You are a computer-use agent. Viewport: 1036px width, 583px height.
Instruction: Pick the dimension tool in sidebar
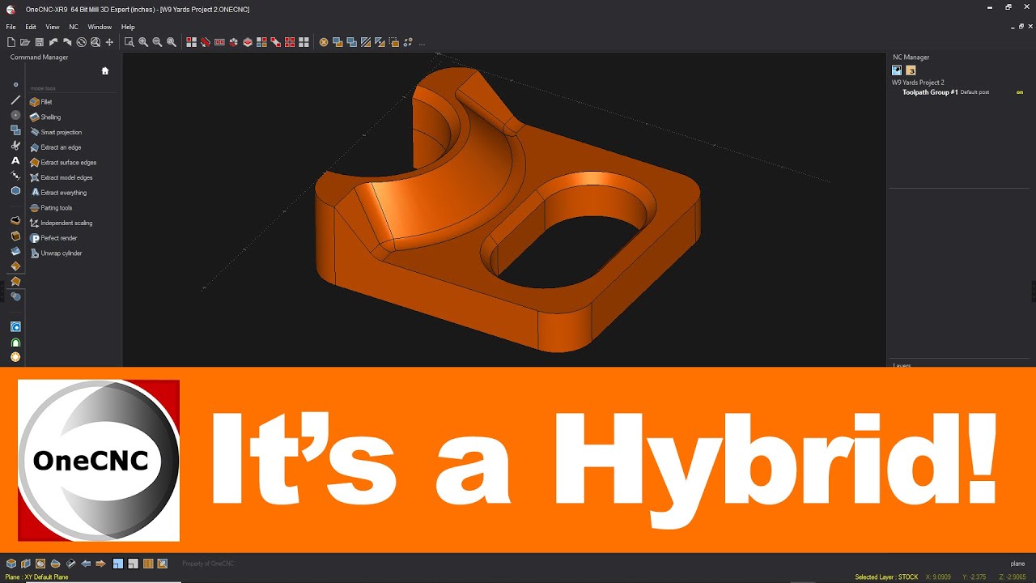point(15,176)
